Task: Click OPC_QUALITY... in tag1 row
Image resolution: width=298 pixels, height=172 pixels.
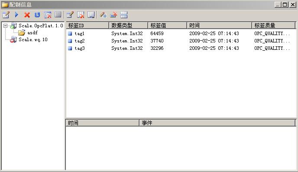Action: click(x=272, y=33)
